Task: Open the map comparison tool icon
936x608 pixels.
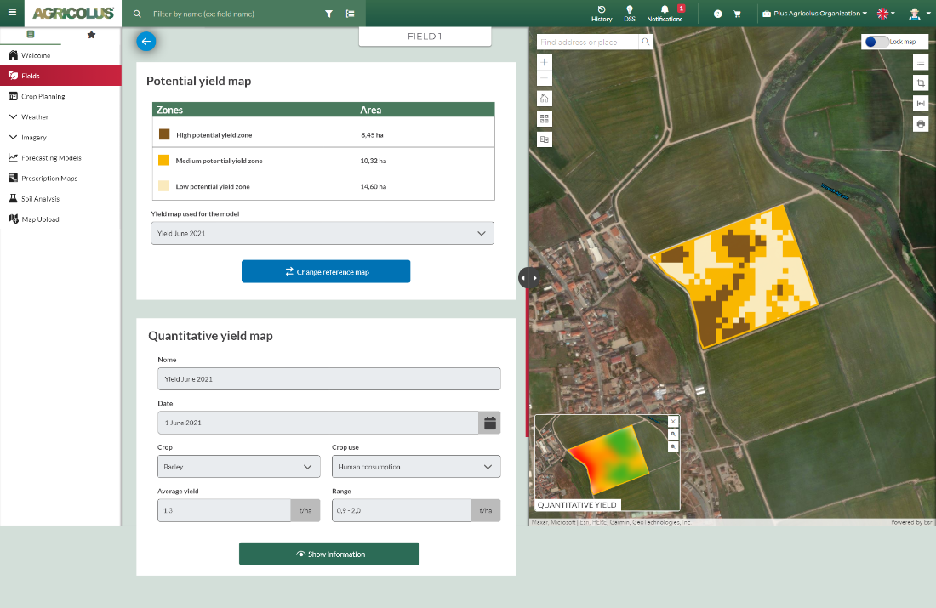Action: 545,139
